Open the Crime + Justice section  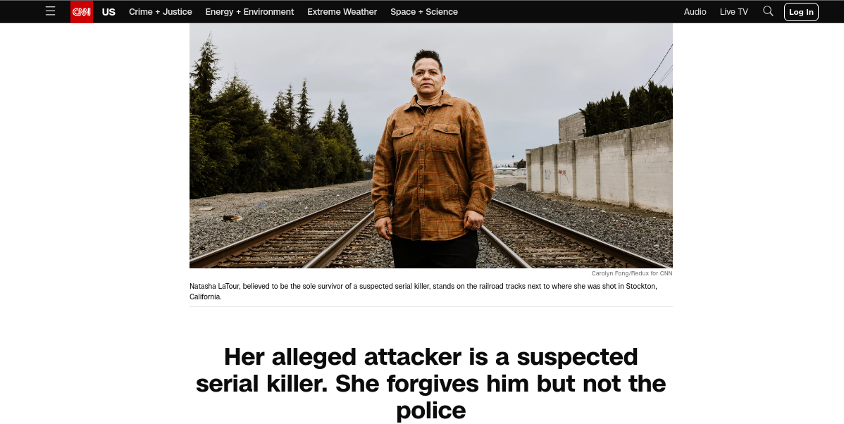tap(161, 12)
